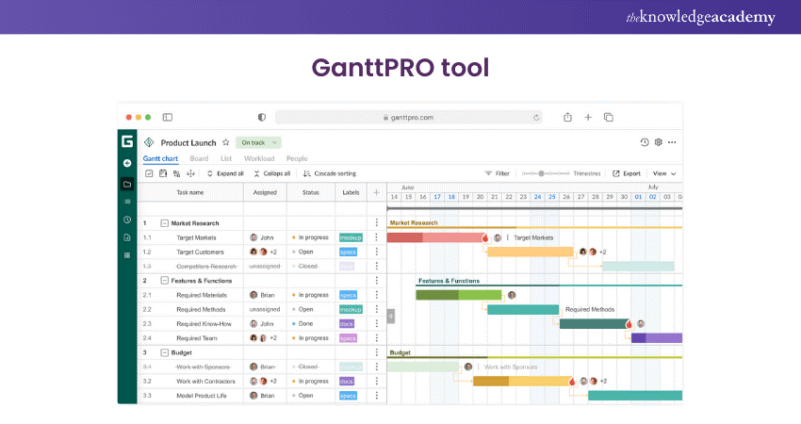Click the mockup label on Target Markets row

pos(351,237)
